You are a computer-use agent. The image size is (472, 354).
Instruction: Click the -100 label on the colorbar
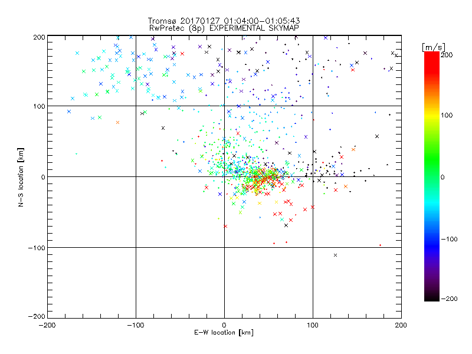[x=449, y=240]
